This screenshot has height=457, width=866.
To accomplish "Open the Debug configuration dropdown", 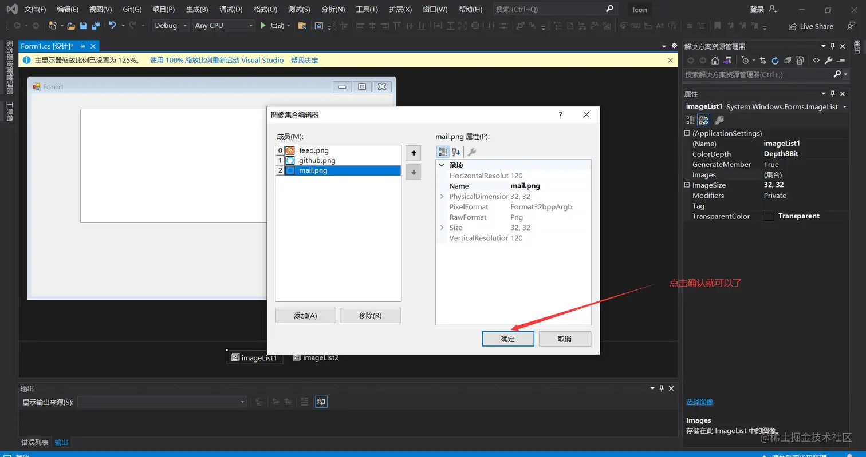I will [x=171, y=26].
